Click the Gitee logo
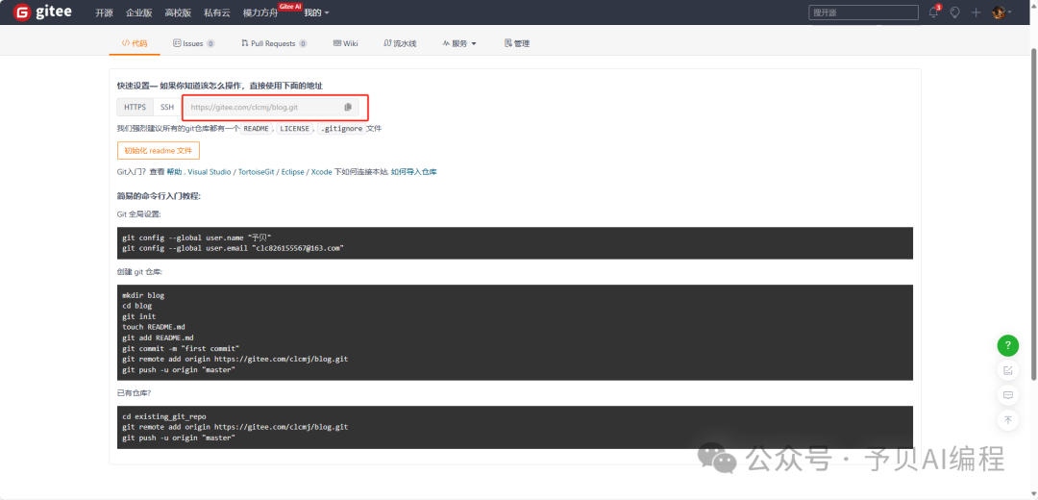 click(x=42, y=12)
